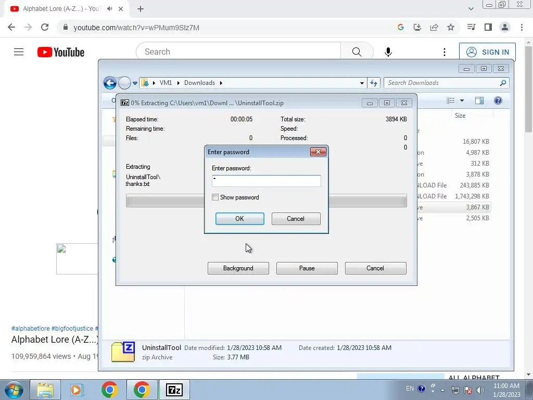
Task: Open Explorer recent locations dropdown arrow
Action: (x=135, y=83)
